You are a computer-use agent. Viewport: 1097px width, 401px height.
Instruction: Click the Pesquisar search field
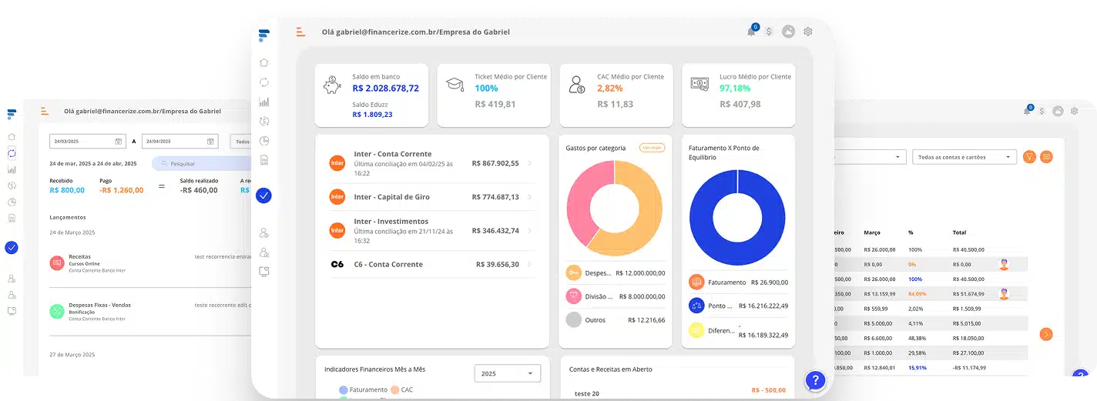pyautogui.click(x=200, y=163)
